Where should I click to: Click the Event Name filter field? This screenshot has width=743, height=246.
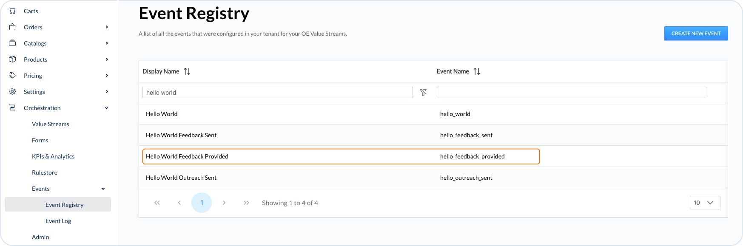coord(572,93)
